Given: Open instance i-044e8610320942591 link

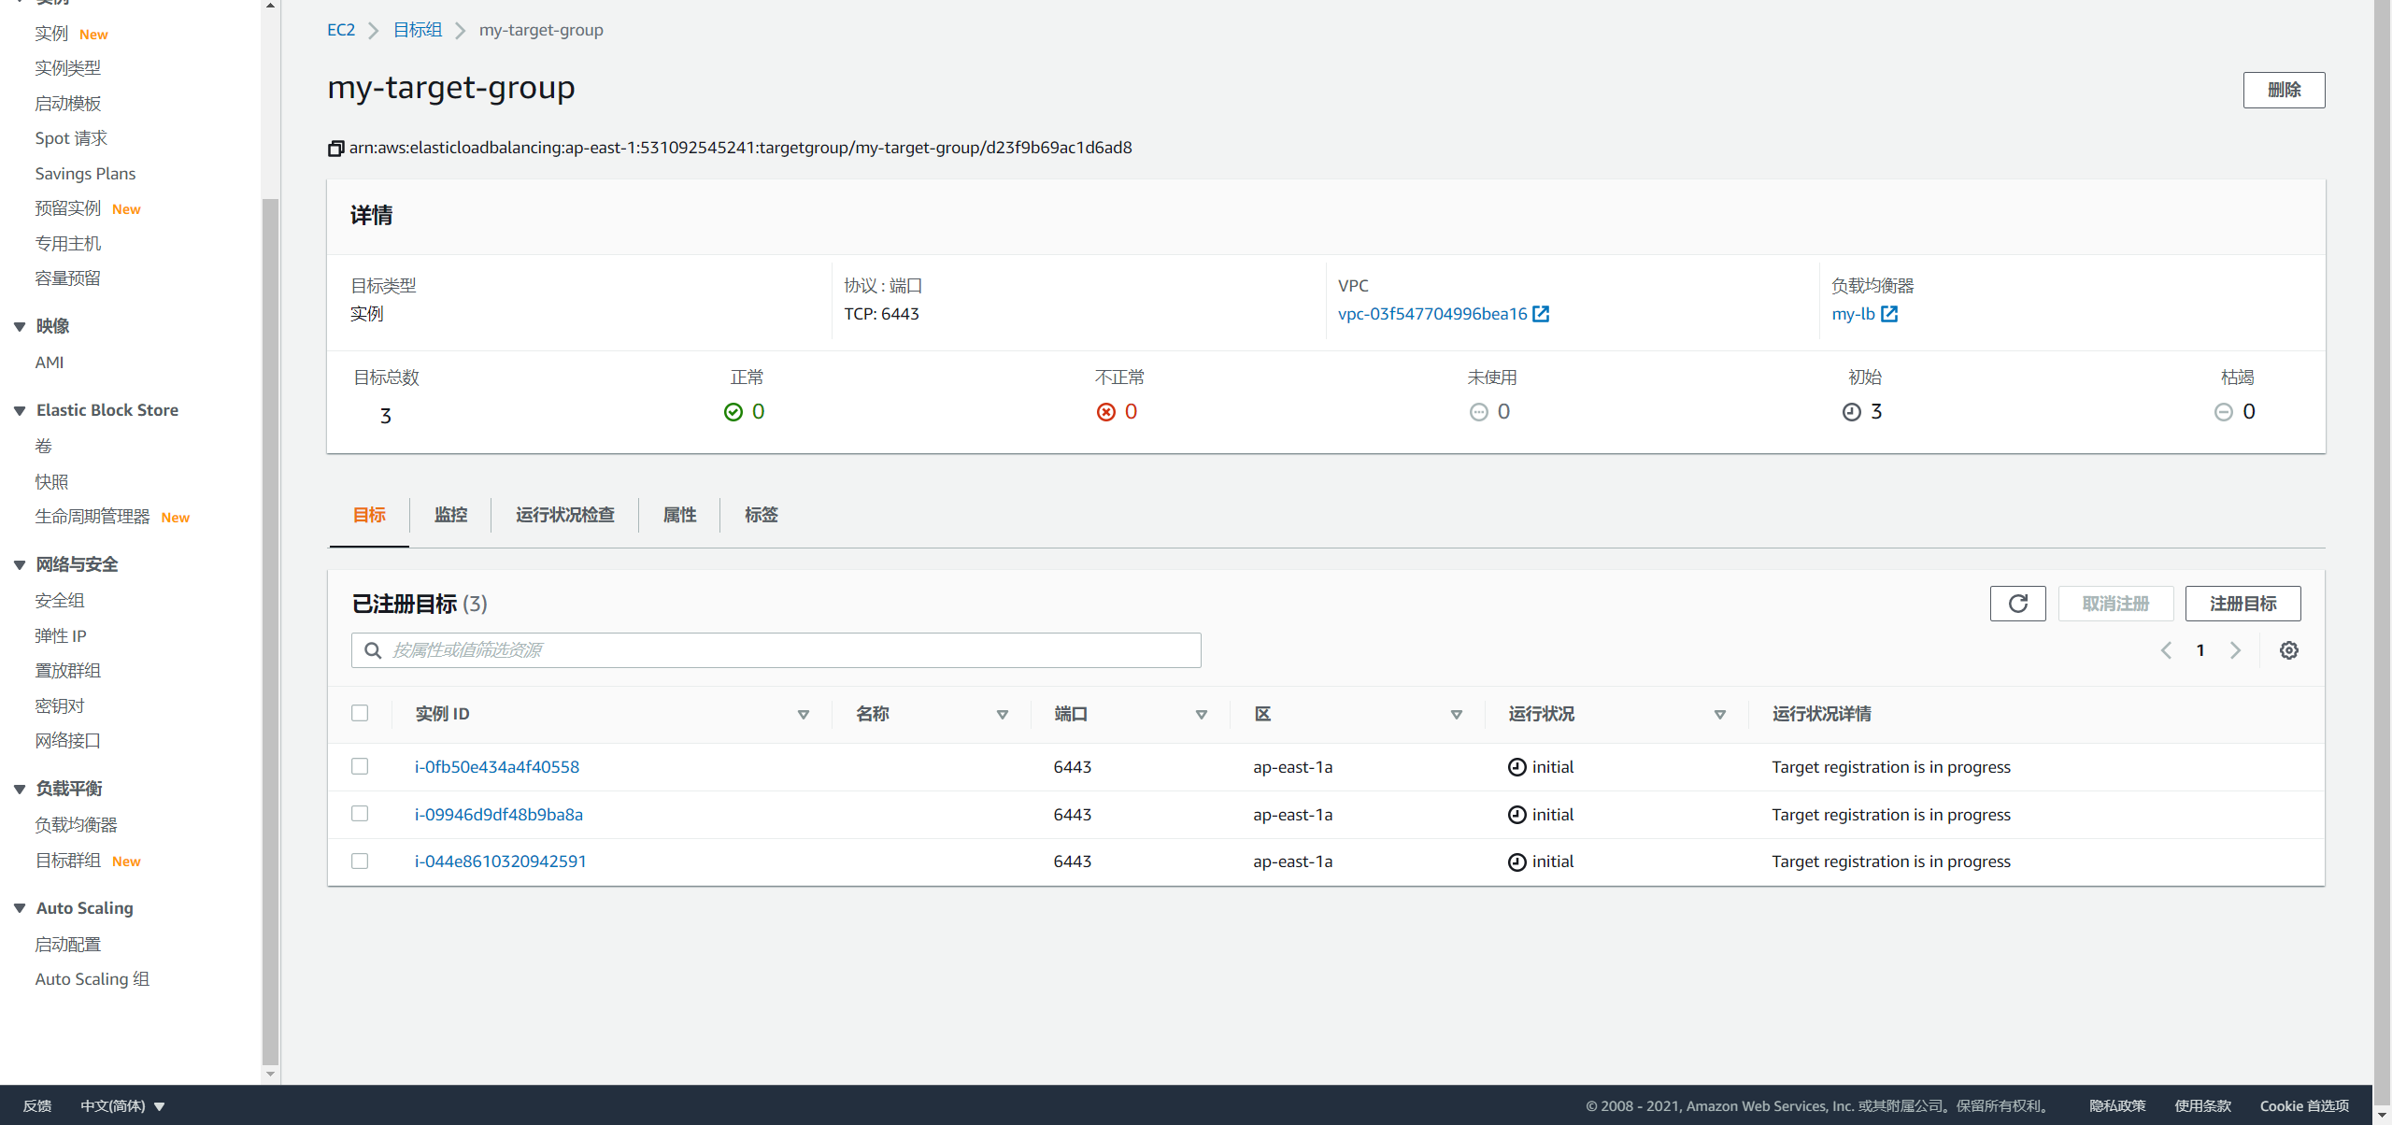Looking at the screenshot, I should [x=501, y=862].
